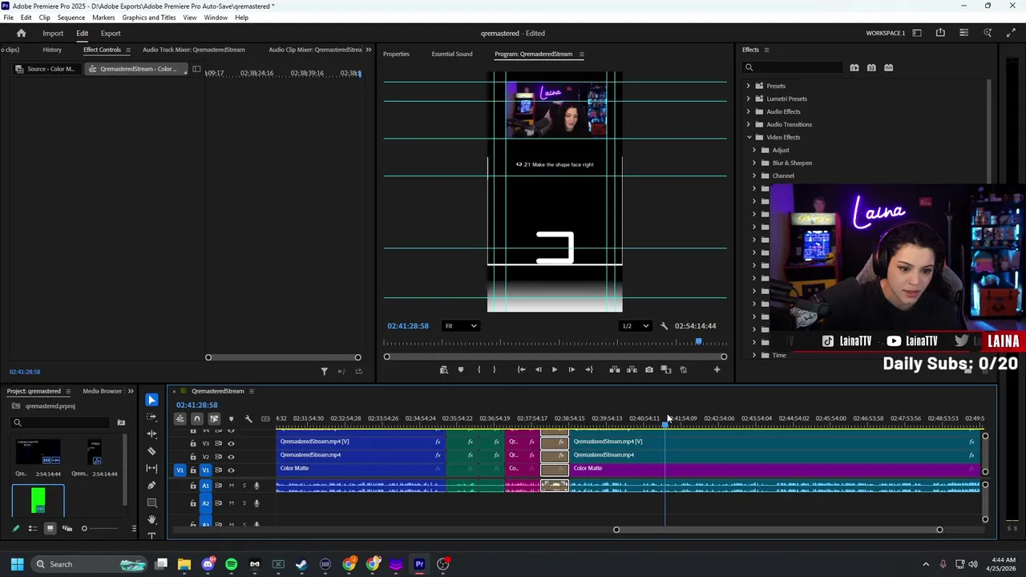Image resolution: width=1026 pixels, height=577 pixels.
Task: Open the Sequence menu
Action: [71, 18]
